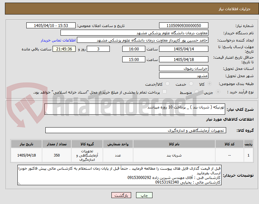The height and width of the screenshot is (204, 259).
Task: Click the کد کالا column header
Action: pos(229,144)
